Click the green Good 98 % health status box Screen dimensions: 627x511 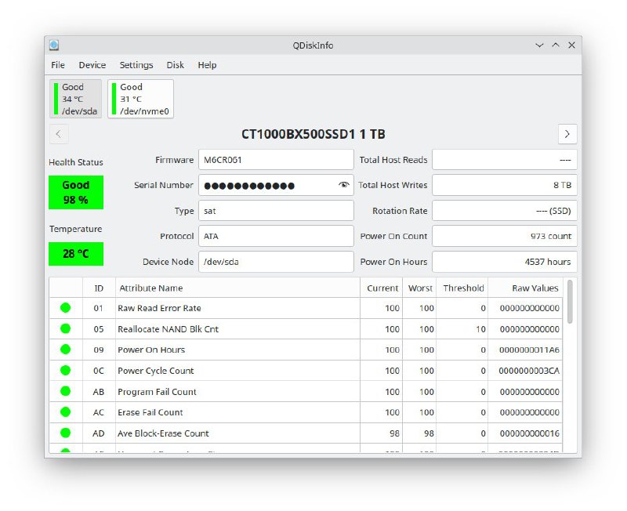(x=76, y=192)
